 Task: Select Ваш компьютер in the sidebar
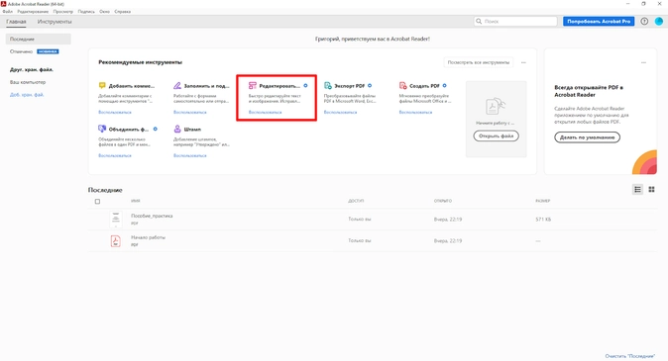[28, 82]
